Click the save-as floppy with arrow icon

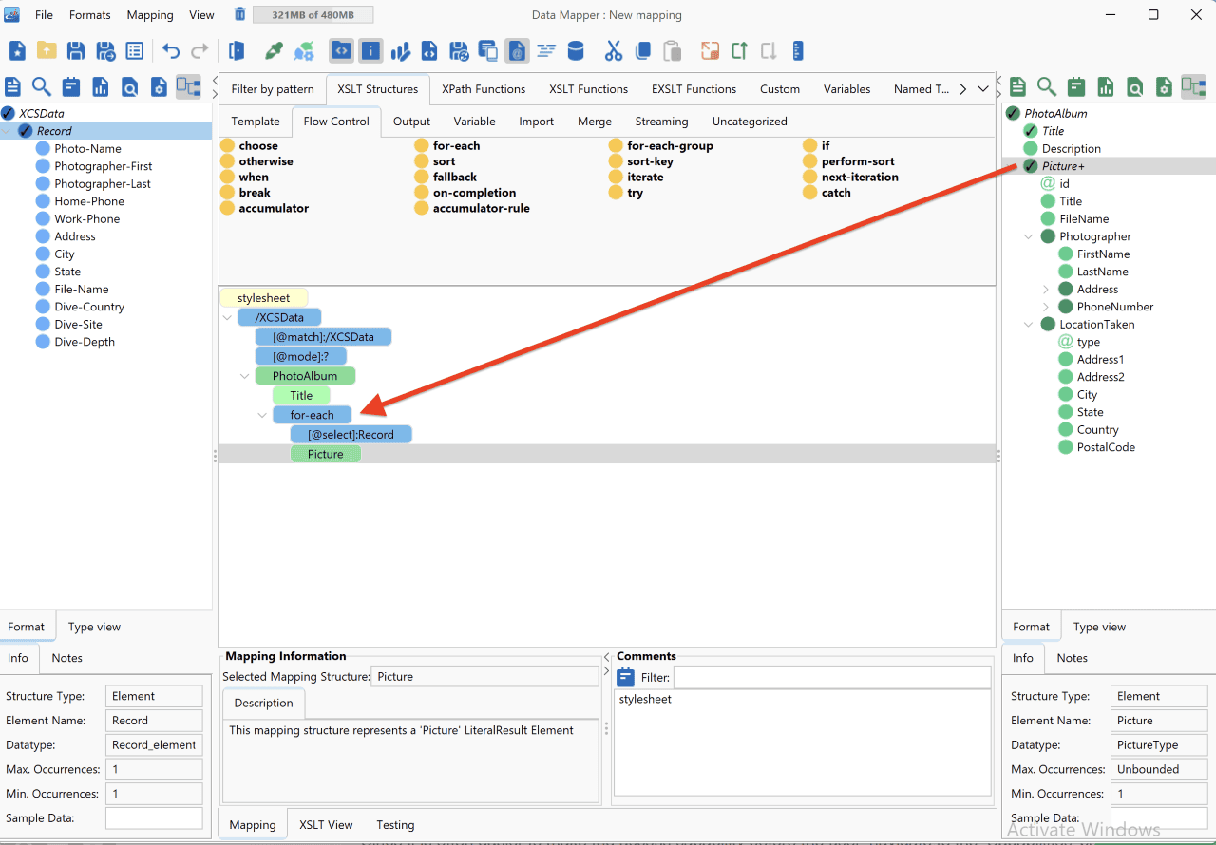click(105, 51)
